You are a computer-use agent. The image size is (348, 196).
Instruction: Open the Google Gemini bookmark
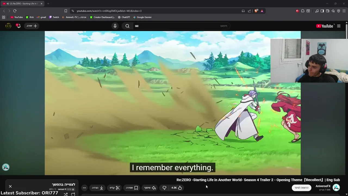pos(142,17)
